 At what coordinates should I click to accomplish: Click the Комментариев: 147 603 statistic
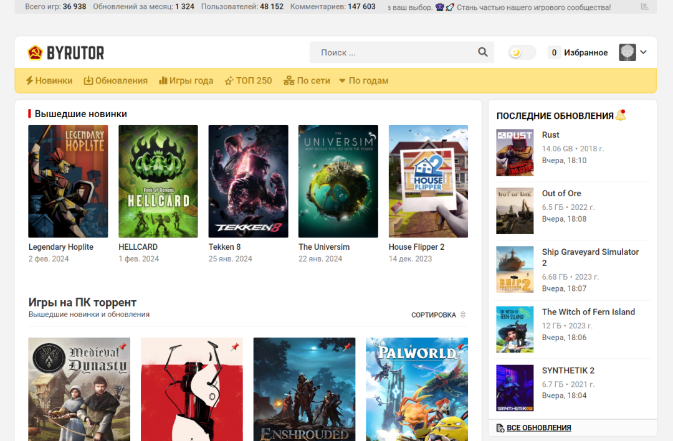tap(333, 6)
